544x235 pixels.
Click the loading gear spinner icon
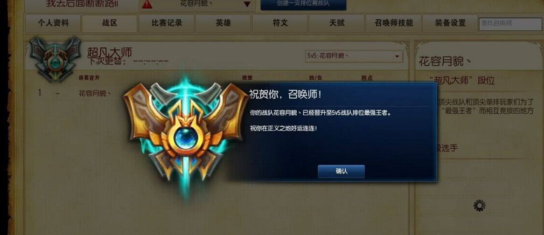(480, 206)
